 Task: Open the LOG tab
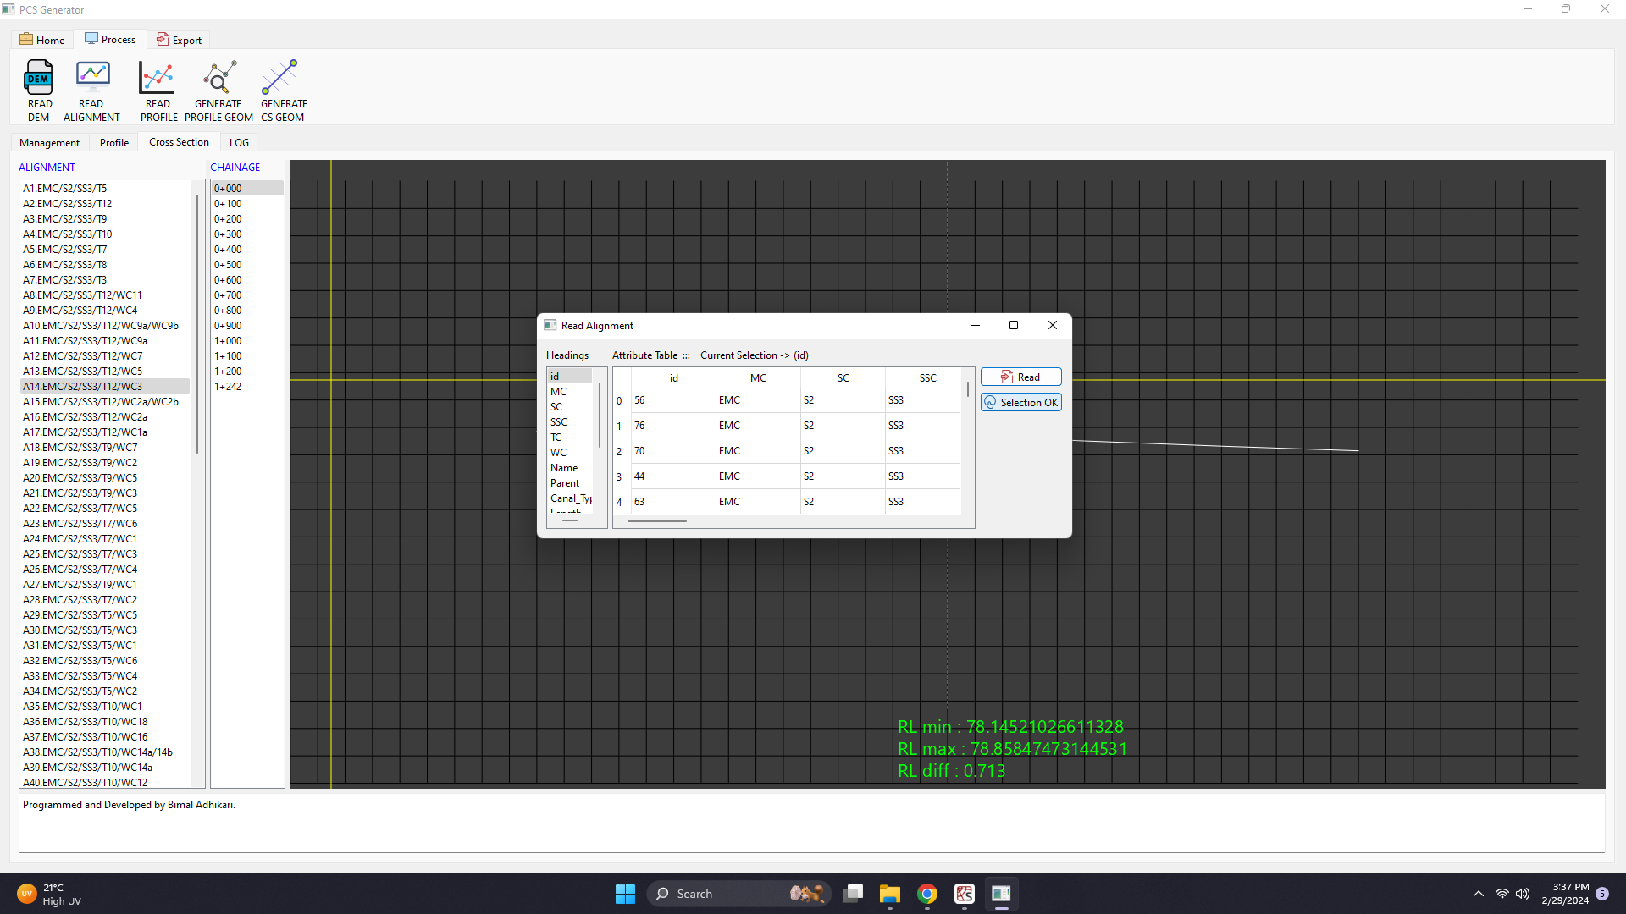click(x=239, y=142)
